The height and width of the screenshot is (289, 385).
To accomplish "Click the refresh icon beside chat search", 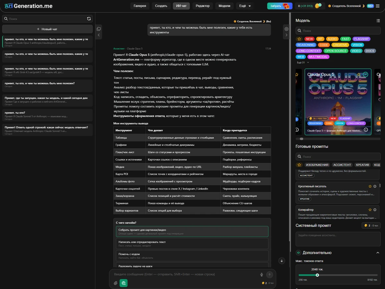I will click(89, 19).
